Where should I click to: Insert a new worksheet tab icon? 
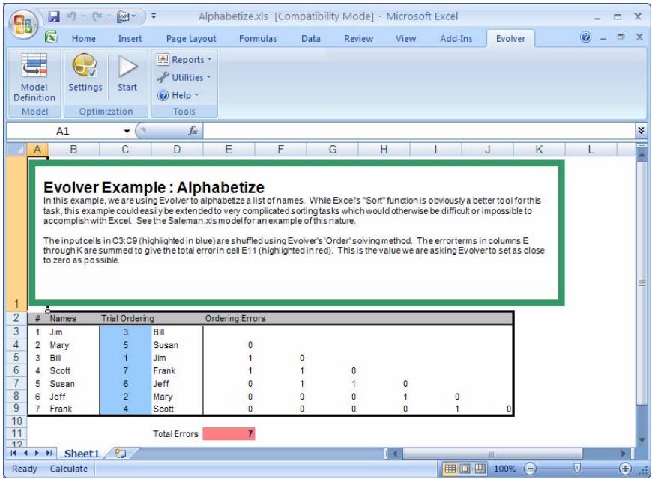117,454
